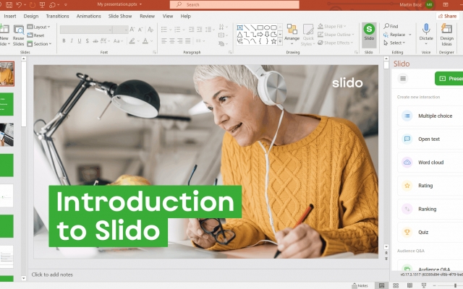Open the Transitions tab
This screenshot has height=289, width=463.
pos(57,16)
